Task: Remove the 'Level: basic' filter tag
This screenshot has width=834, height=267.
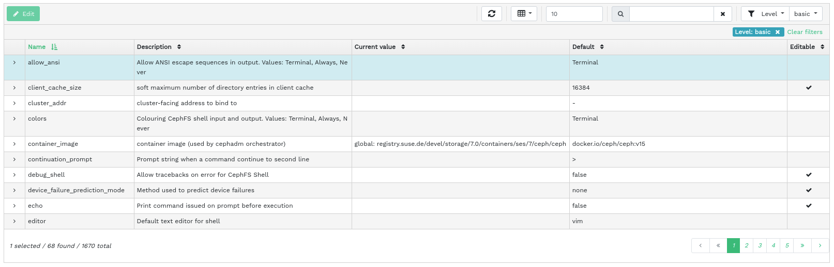Action: pos(777,32)
